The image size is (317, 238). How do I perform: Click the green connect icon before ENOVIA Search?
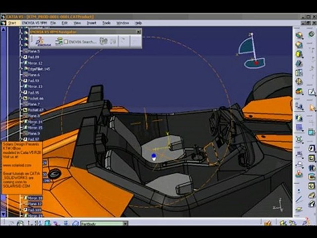point(59,42)
